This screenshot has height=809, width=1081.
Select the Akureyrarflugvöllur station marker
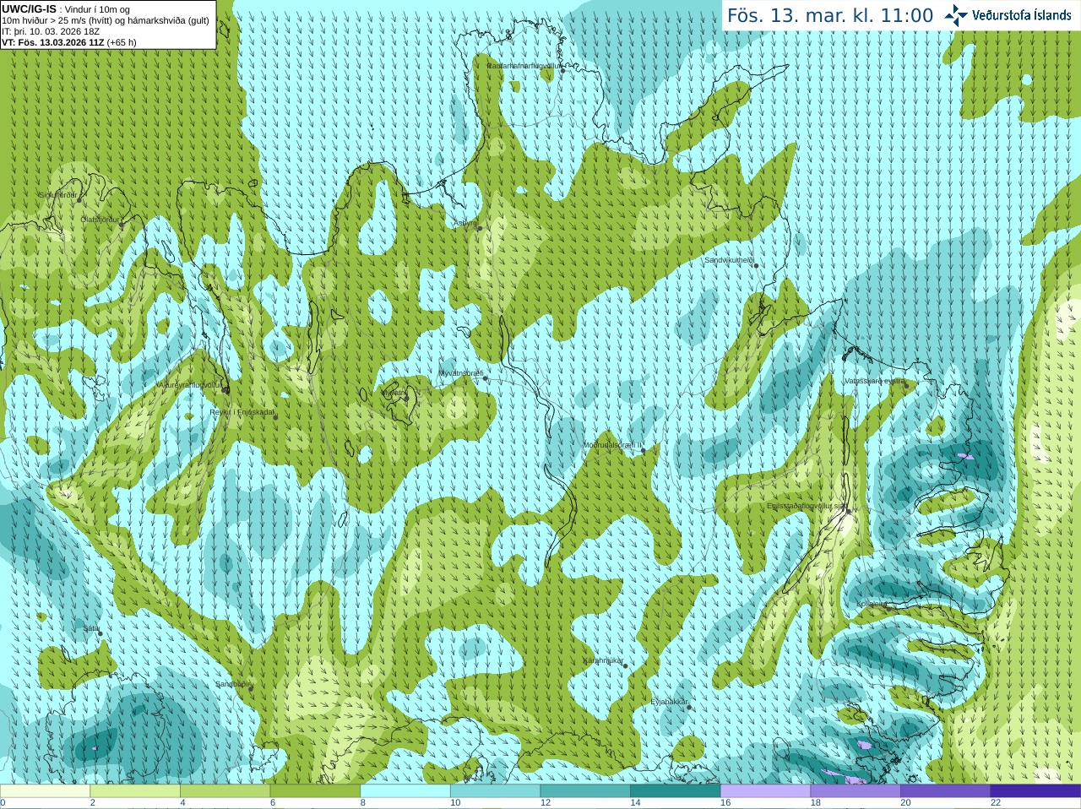coord(225,389)
